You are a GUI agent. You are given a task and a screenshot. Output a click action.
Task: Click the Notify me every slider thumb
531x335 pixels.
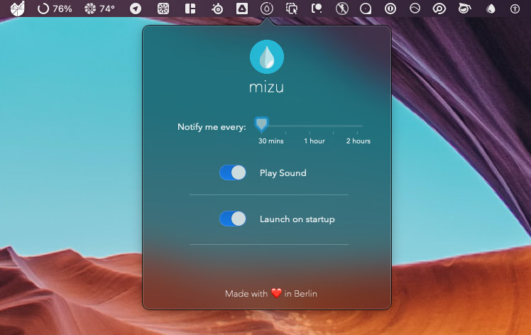pyautogui.click(x=261, y=124)
